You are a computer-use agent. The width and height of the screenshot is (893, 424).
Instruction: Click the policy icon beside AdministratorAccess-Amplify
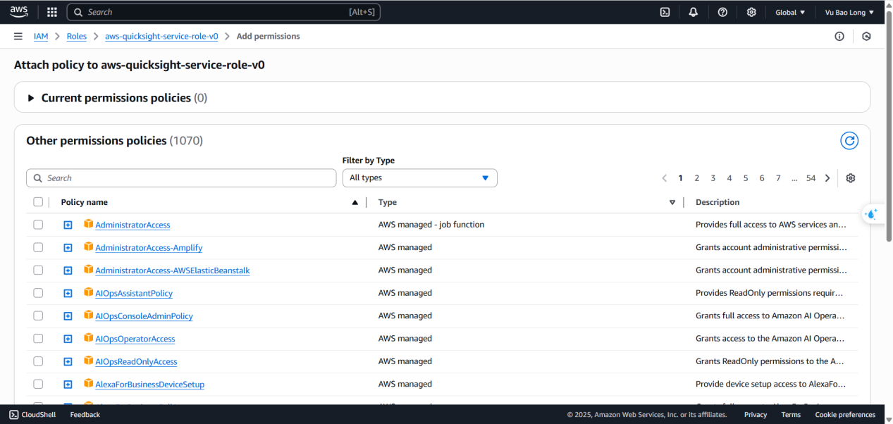(88, 247)
